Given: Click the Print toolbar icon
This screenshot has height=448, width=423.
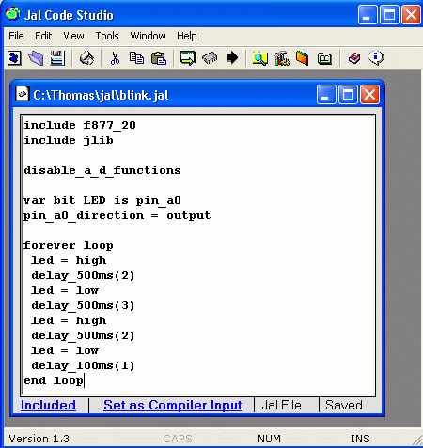Looking at the screenshot, I should [x=86, y=58].
